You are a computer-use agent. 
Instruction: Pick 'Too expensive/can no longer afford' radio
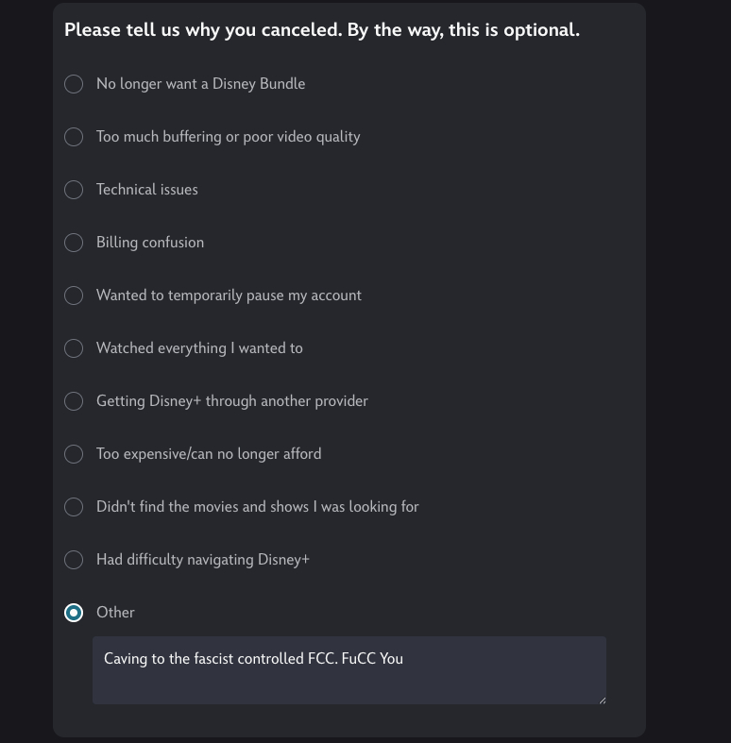74,454
